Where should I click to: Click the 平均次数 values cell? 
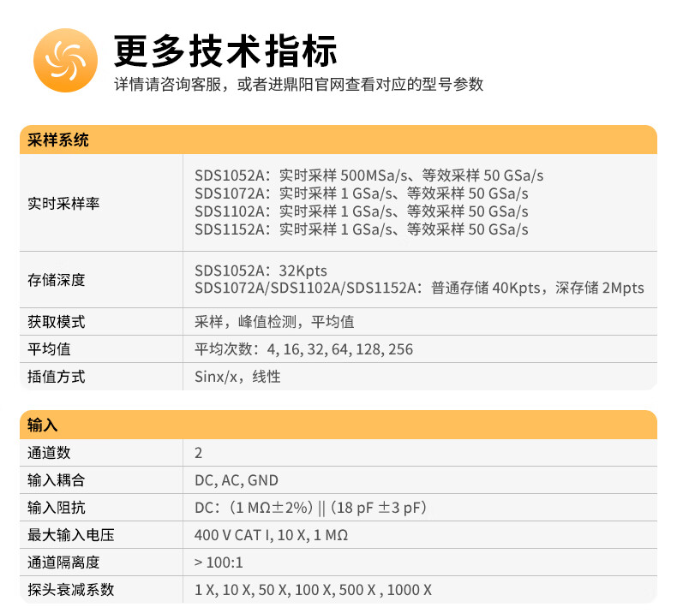point(303,349)
